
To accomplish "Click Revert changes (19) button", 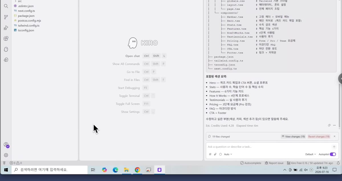I will pyautogui.click(x=319, y=137).
